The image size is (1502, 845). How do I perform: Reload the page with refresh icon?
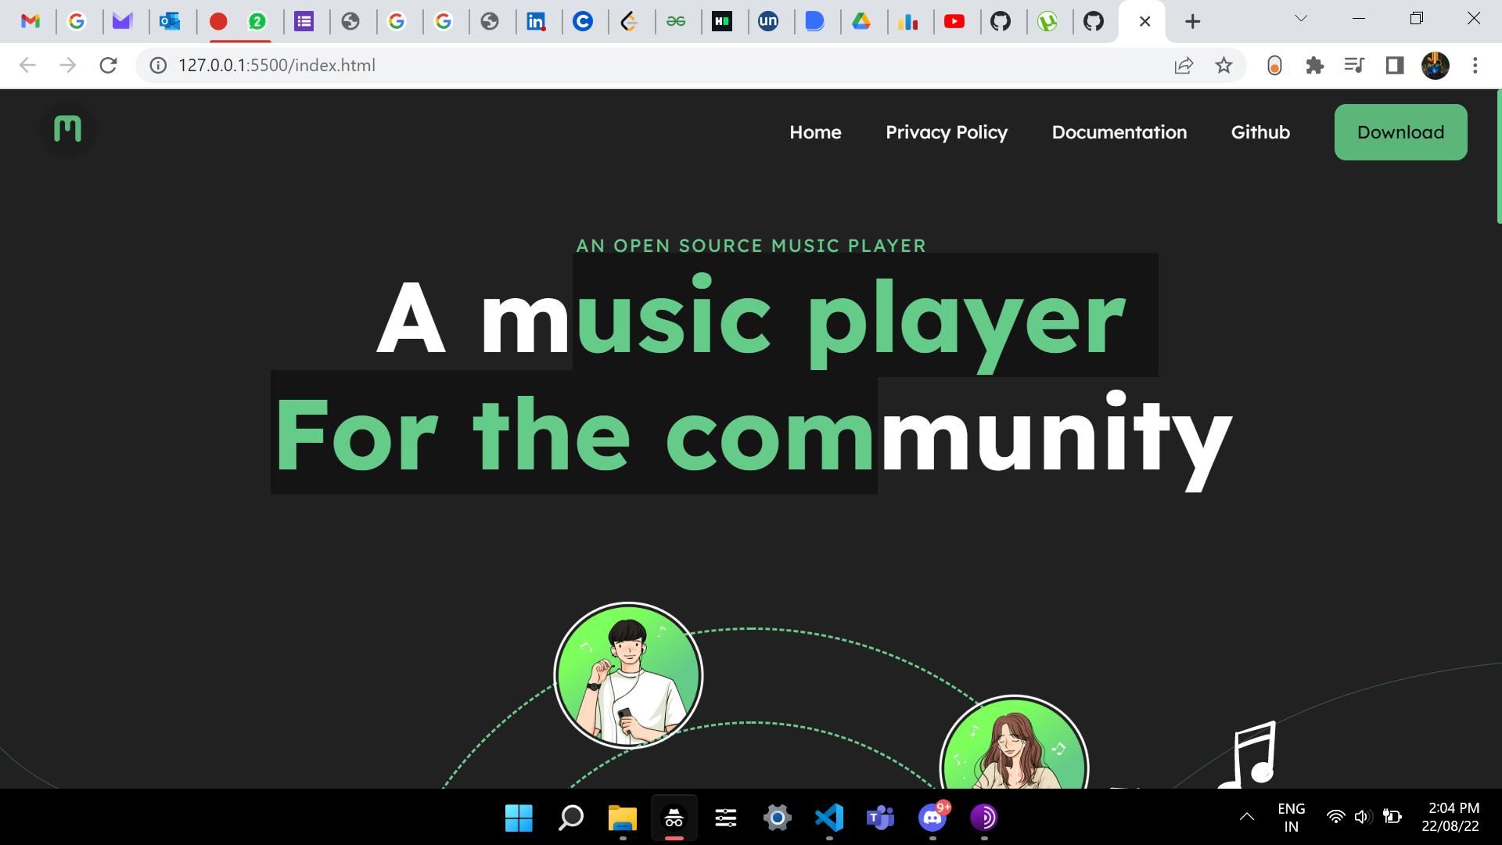point(108,66)
